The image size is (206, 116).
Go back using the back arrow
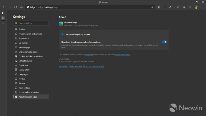pos(4,7)
